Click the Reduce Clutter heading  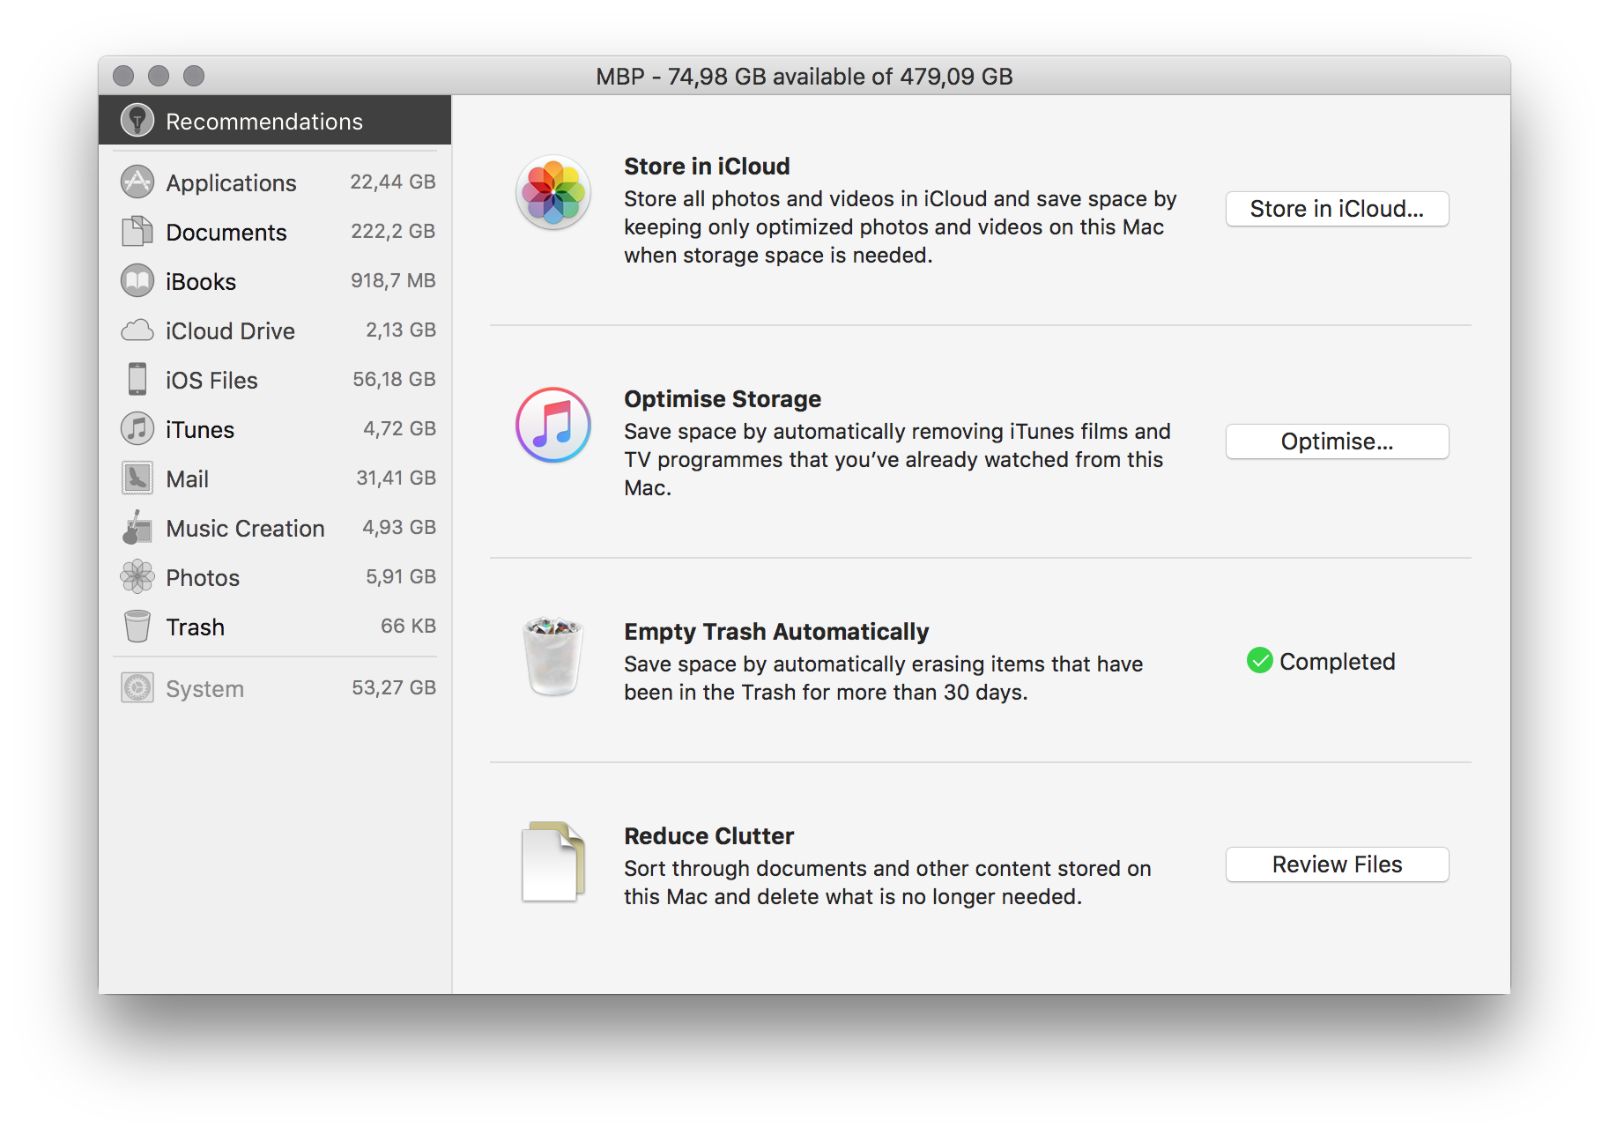[x=708, y=835]
